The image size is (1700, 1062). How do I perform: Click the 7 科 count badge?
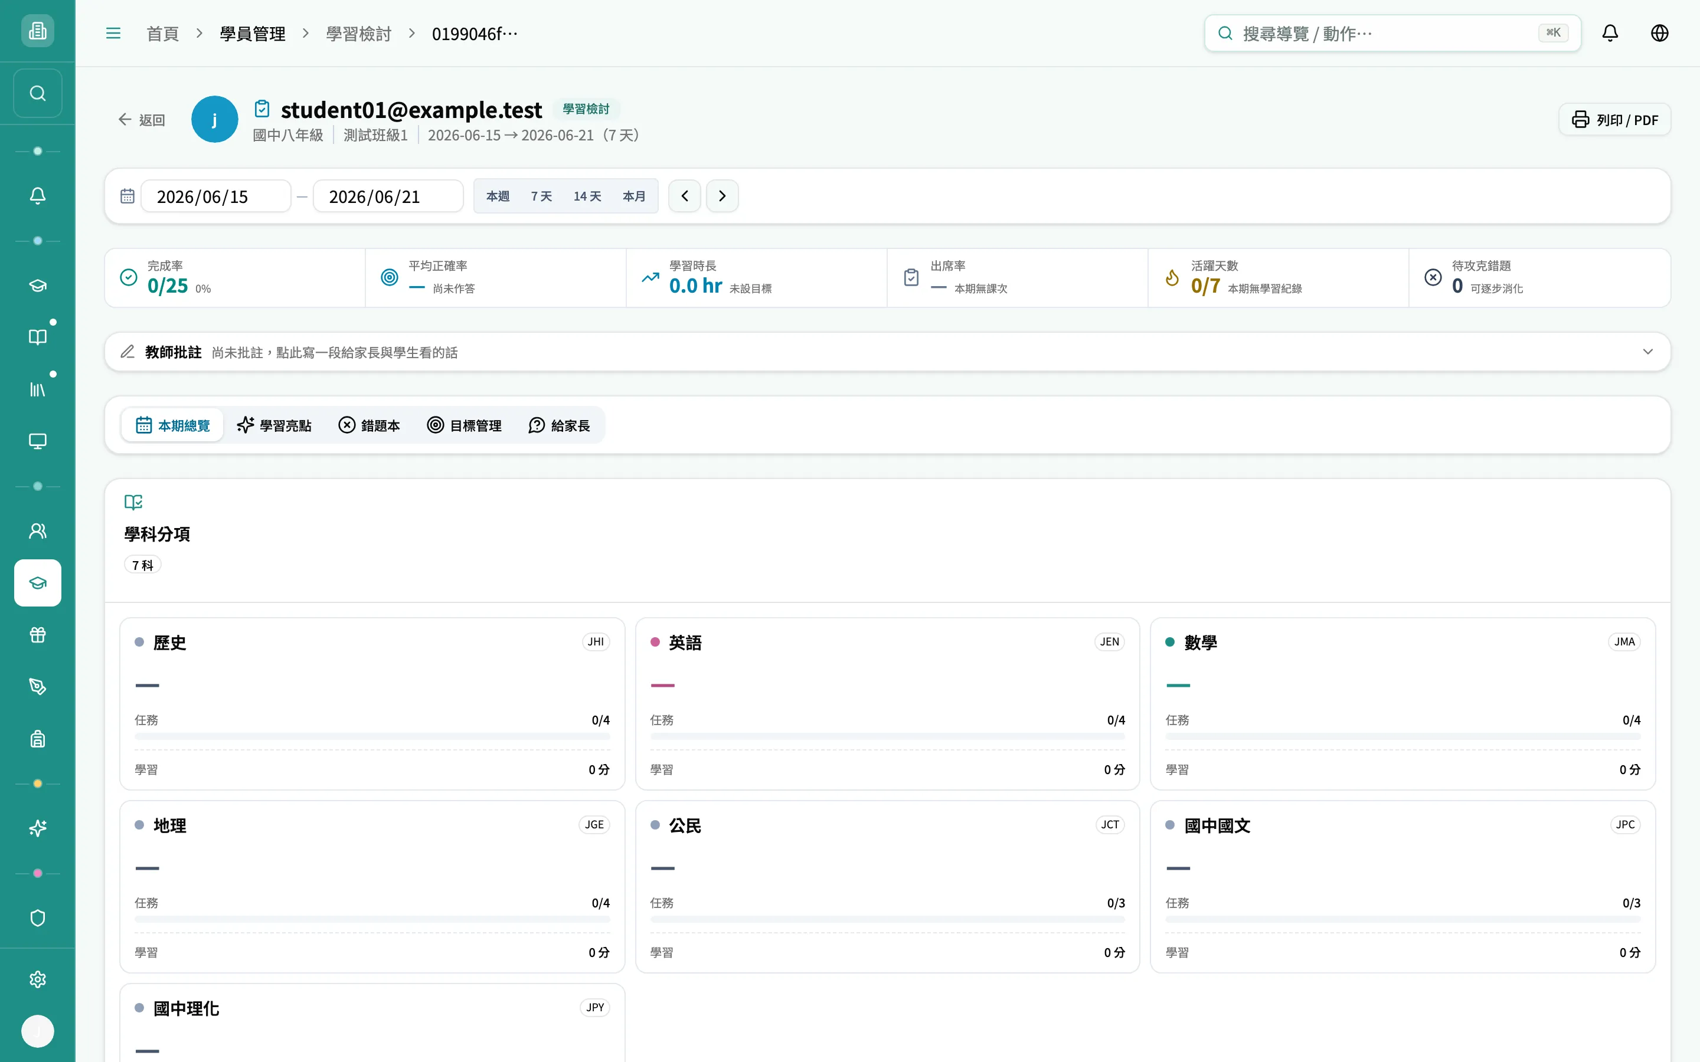pyautogui.click(x=143, y=565)
